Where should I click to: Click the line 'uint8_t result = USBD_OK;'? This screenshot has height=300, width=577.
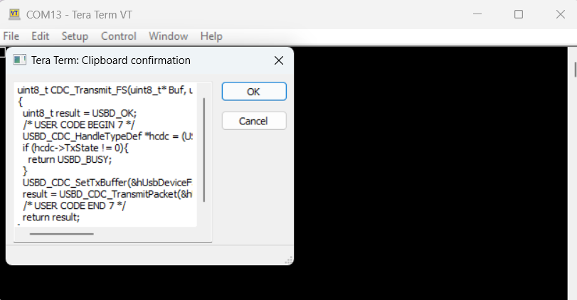coord(80,113)
